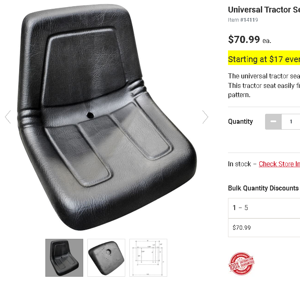Select the 1 – 5 quantity tier cell

264,208
